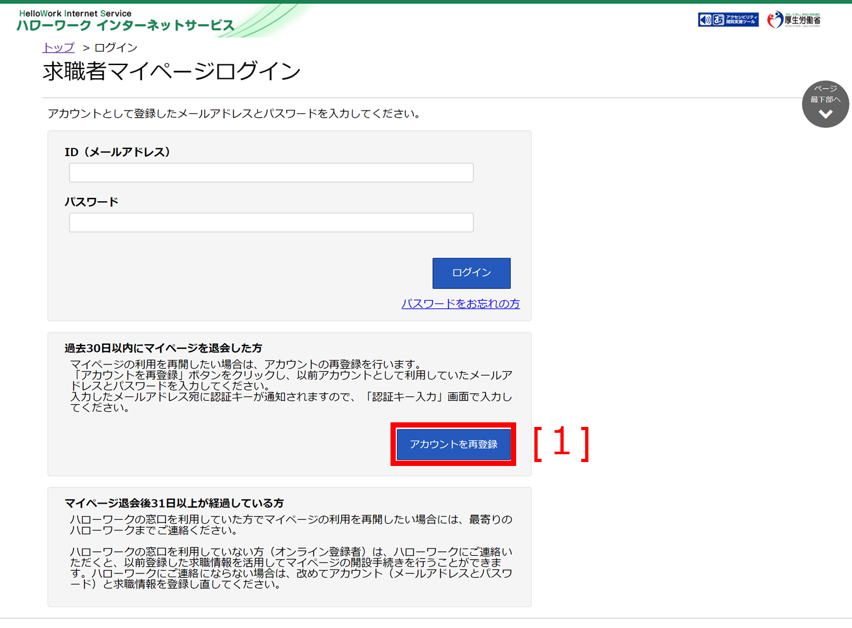Click the マイページ退会後31日以上が経過している方 heading
This screenshot has height=628, width=852.
pos(174,503)
